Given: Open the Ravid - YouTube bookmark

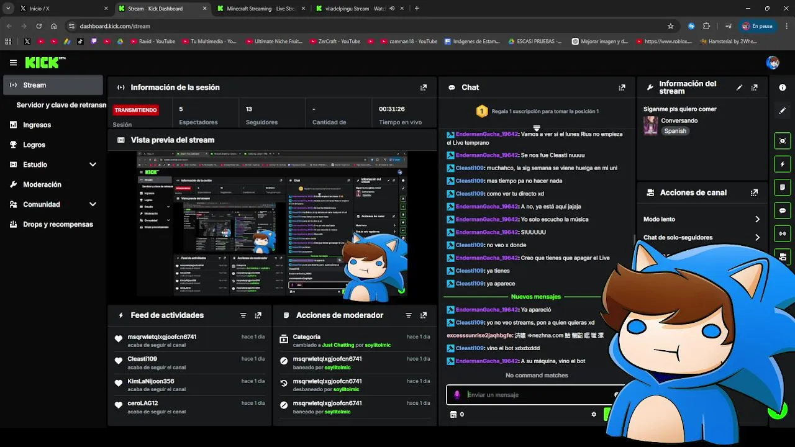Looking at the screenshot, I should click(x=152, y=42).
